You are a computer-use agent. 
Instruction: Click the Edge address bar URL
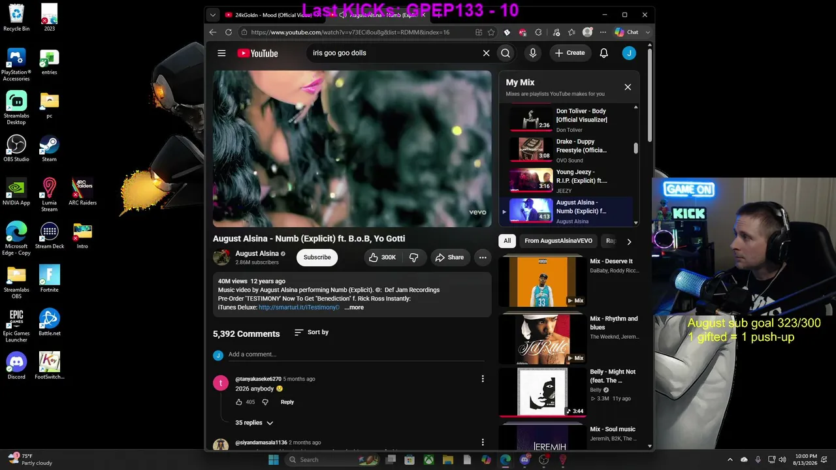pos(350,32)
